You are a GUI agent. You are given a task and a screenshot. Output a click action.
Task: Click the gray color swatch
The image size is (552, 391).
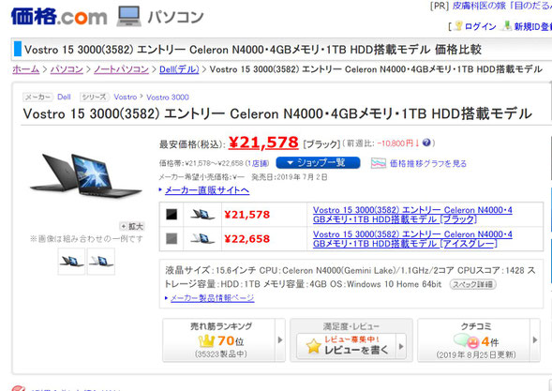pos(172,238)
